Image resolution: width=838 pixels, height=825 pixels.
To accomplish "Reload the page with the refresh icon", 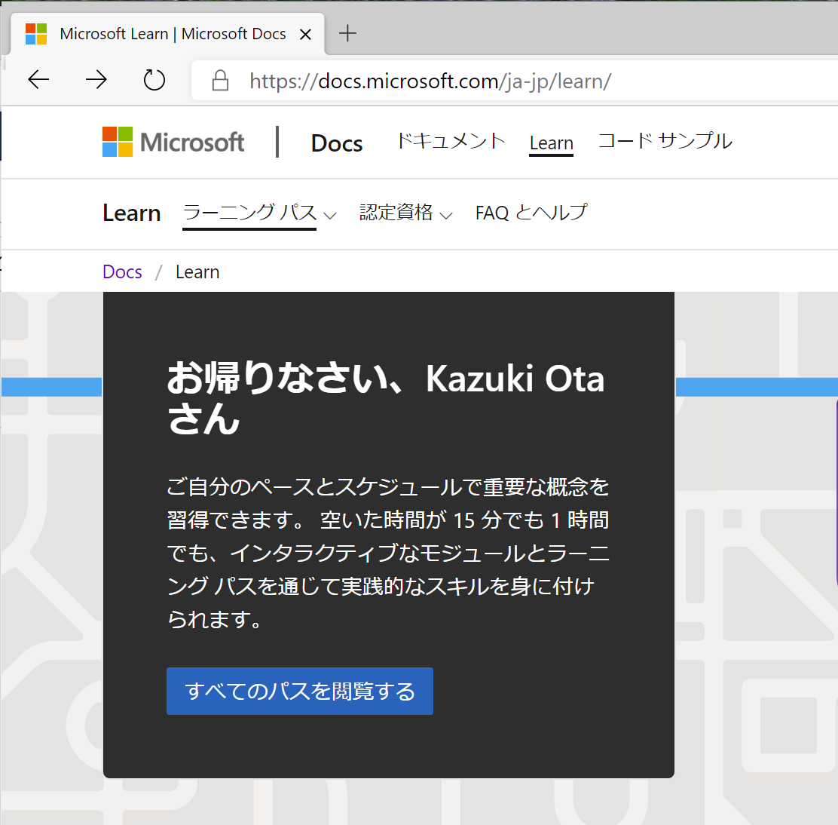I will point(154,80).
